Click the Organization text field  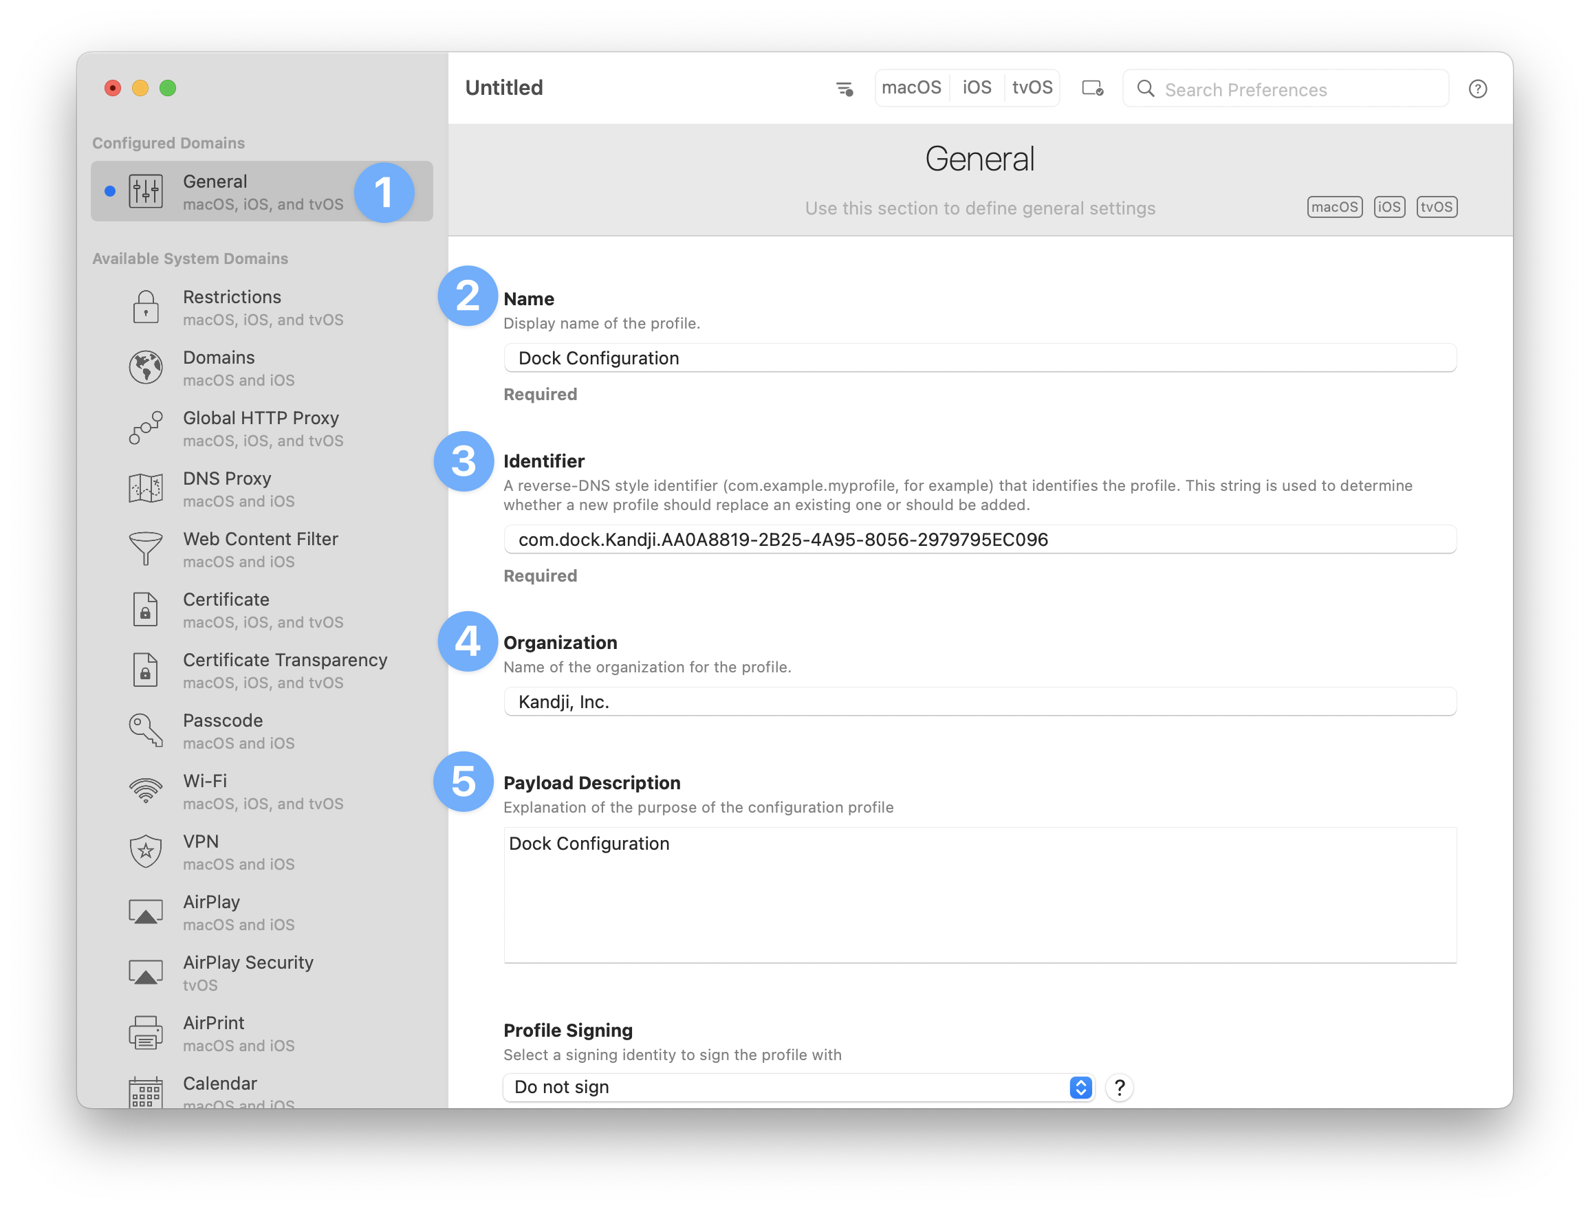[x=980, y=701]
